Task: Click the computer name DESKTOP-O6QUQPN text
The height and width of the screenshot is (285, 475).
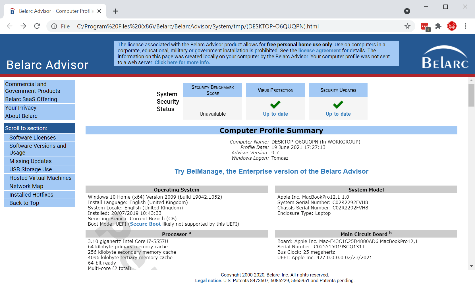Action: point(295,142)
